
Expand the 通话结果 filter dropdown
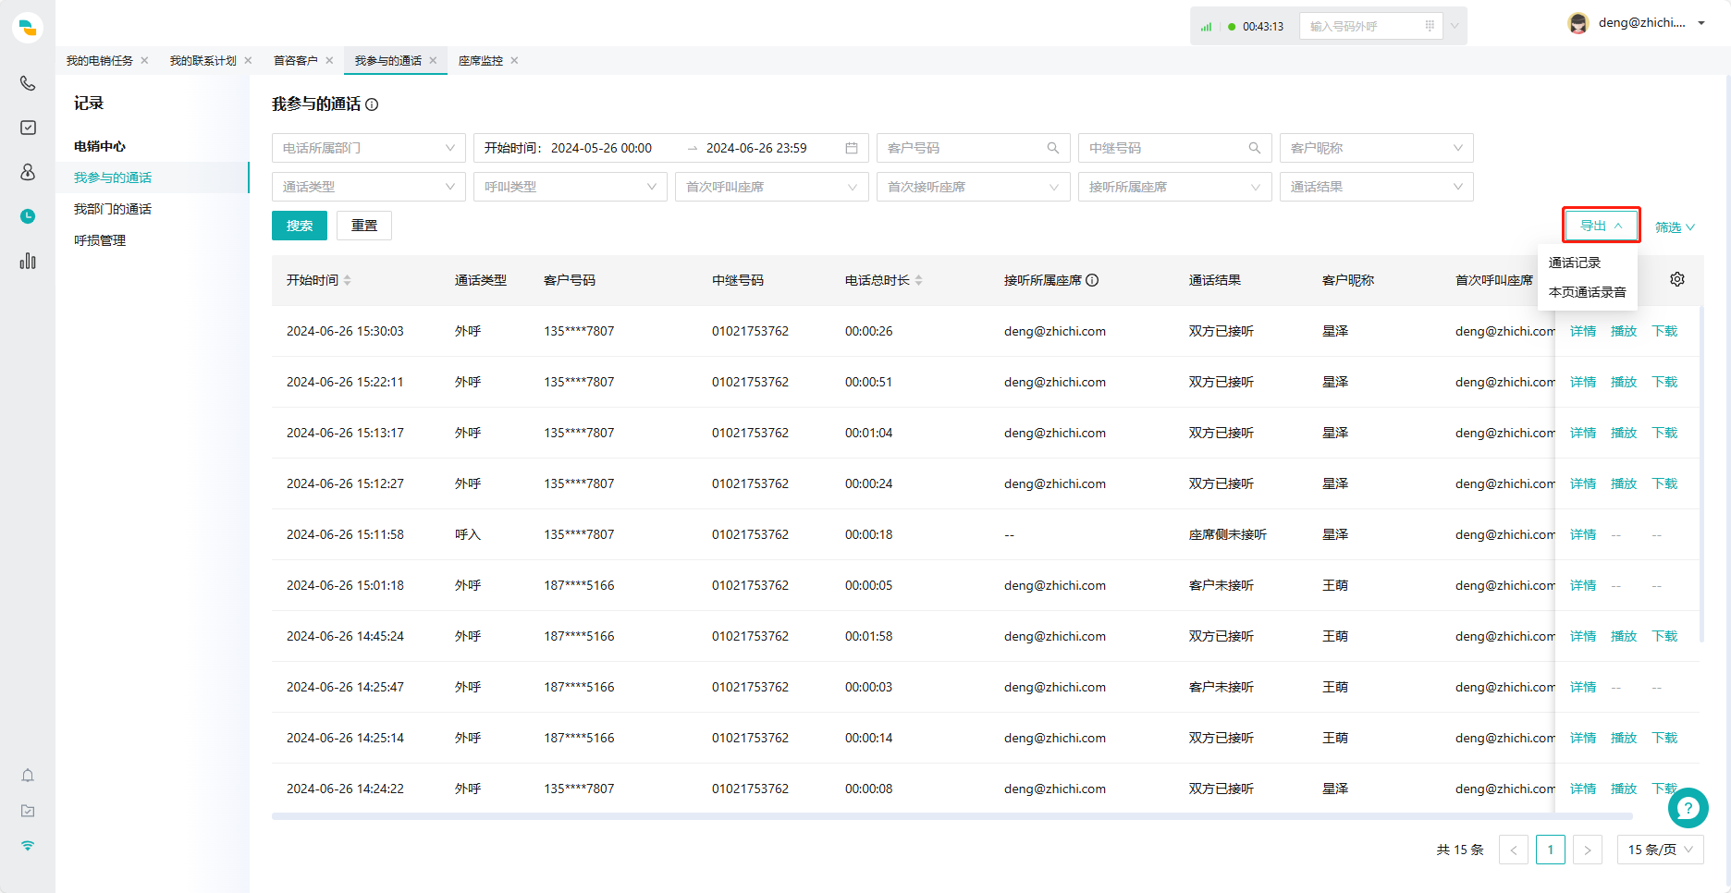tap(1377, 187)
